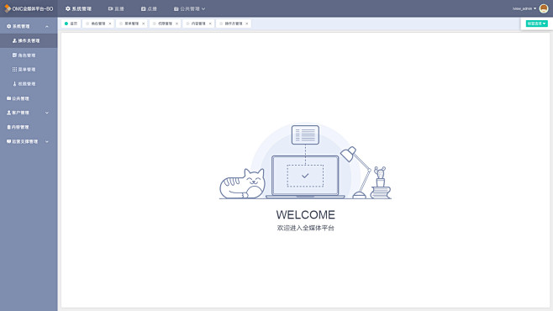Switch to the 首页 home tab
Image resolution: width=553 pixels, height=311 pixels.
[x=71, y=24]
